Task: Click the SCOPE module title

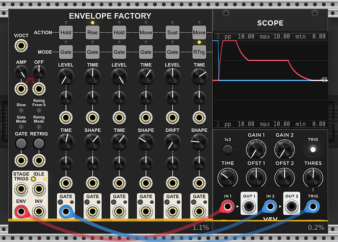Action: point(270,23)
